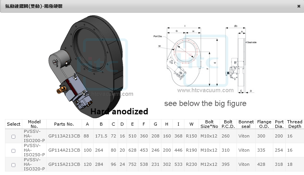Click part number GP113A213CB

click(x=64, y=136)
